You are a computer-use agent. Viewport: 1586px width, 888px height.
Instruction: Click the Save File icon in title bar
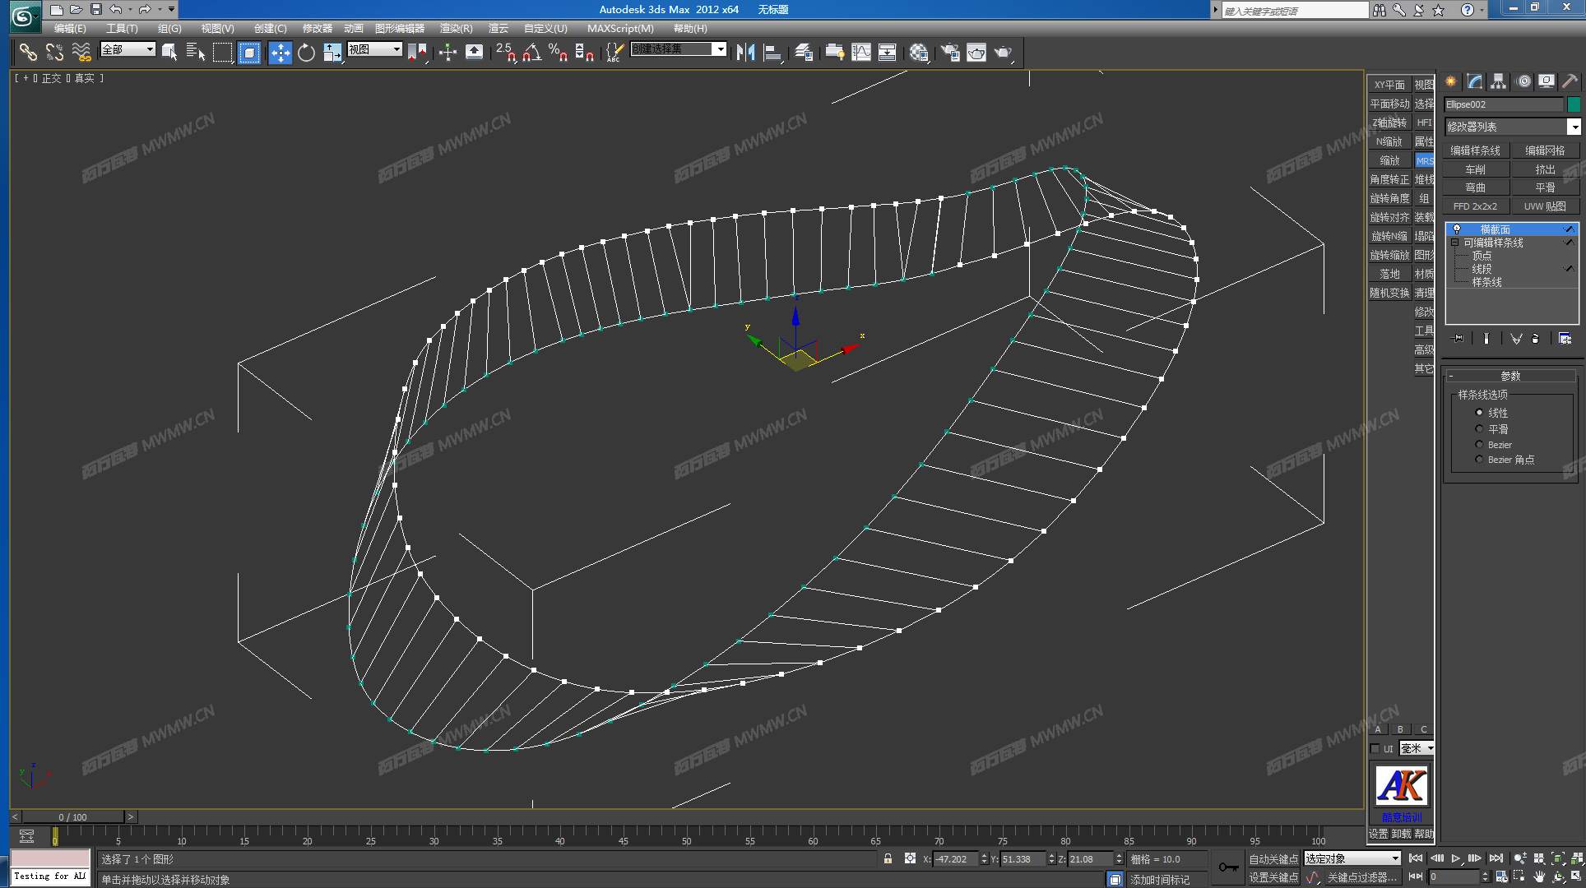[x=96, y=9]
